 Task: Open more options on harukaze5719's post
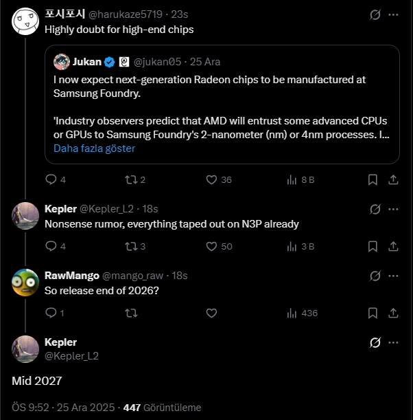click(394, 14)
